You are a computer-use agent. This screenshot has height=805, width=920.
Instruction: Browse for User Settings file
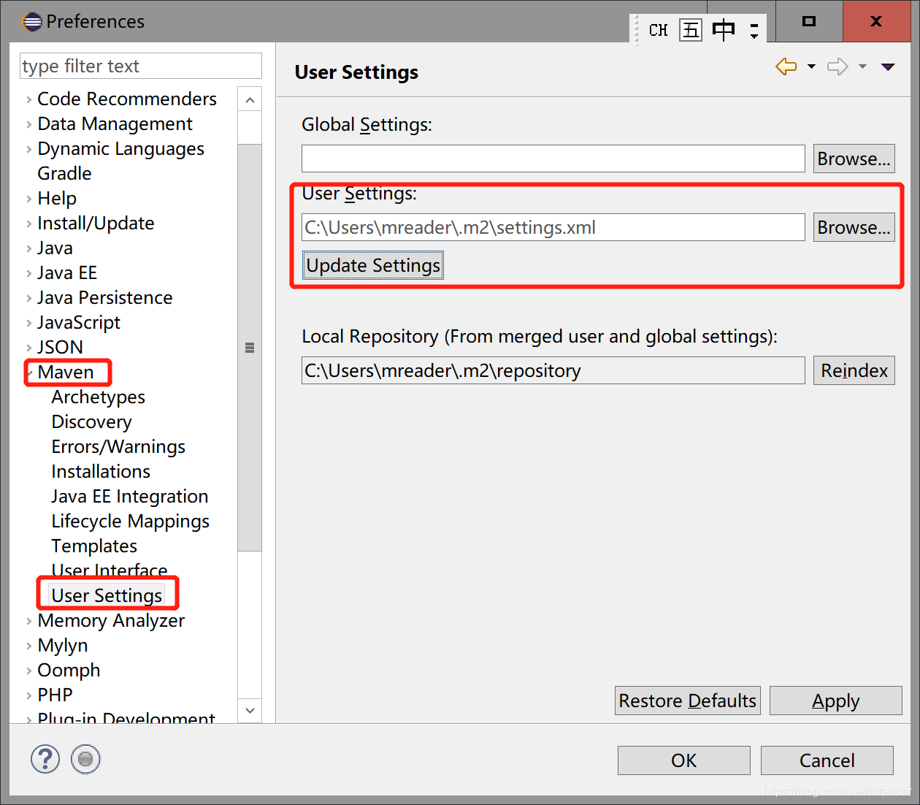(854, 227)
